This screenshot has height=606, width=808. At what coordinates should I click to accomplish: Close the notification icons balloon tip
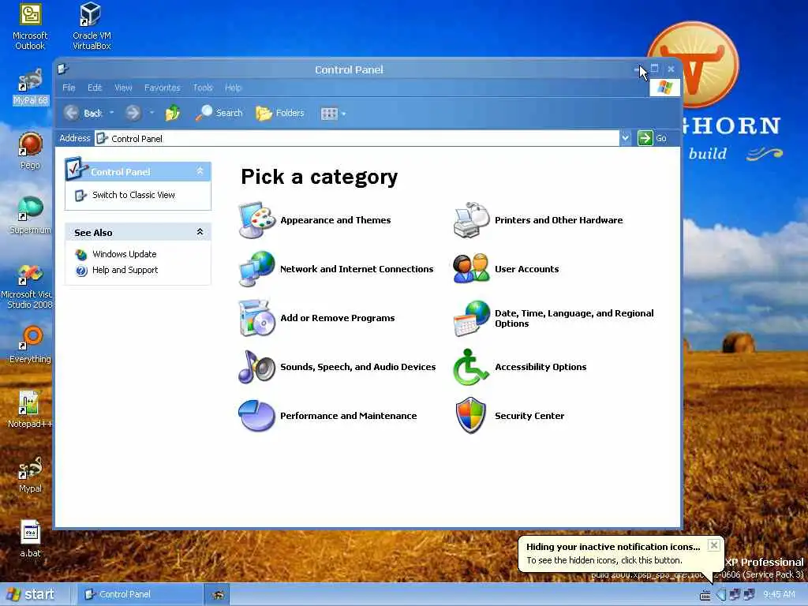(x=713, y=545)
